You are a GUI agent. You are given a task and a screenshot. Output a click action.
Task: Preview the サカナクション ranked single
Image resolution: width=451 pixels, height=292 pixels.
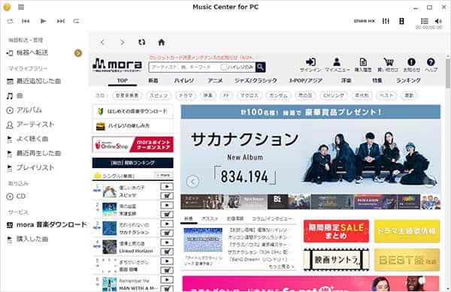167,224
